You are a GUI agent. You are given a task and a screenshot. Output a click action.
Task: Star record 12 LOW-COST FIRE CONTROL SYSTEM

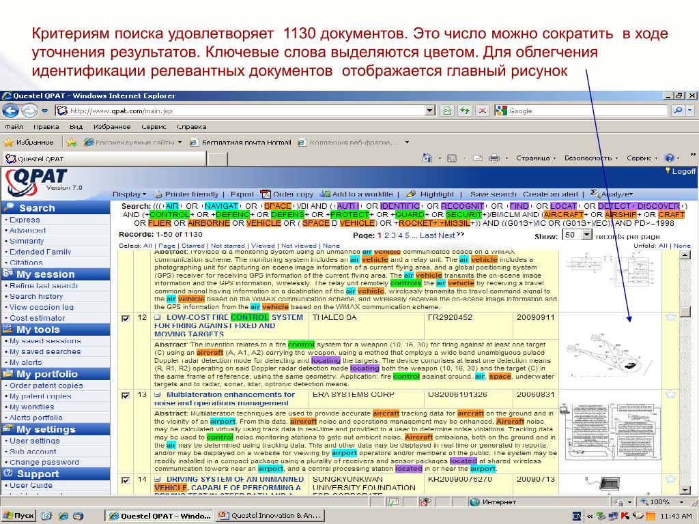[x=670, y=317]
